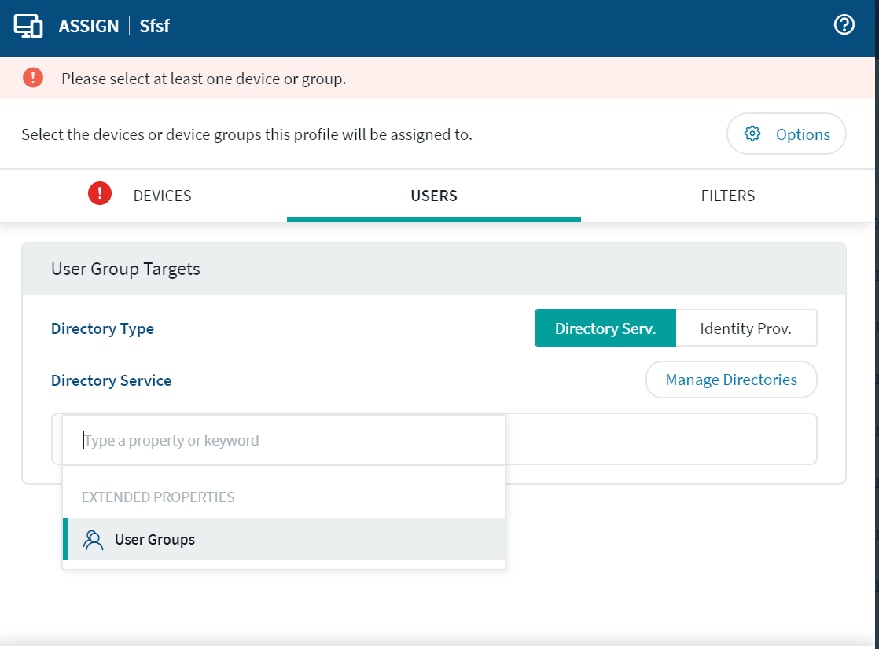Viewport: 879px width, 649px height.
Task: Click the 'Please select at least one device' message
Action: pyautogui.click(x=204, y=79)
